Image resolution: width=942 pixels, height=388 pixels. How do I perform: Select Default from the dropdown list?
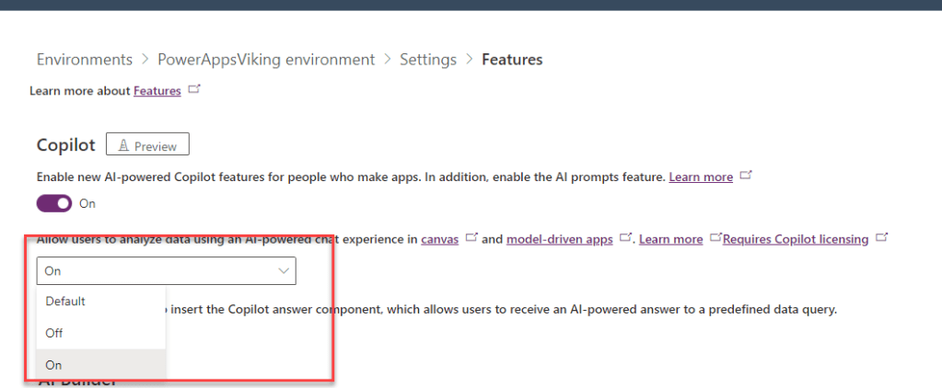pyautogui.click(x=65, y=301)
